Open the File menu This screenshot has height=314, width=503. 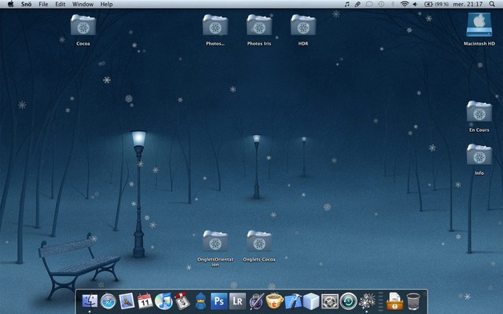[43, 4]
